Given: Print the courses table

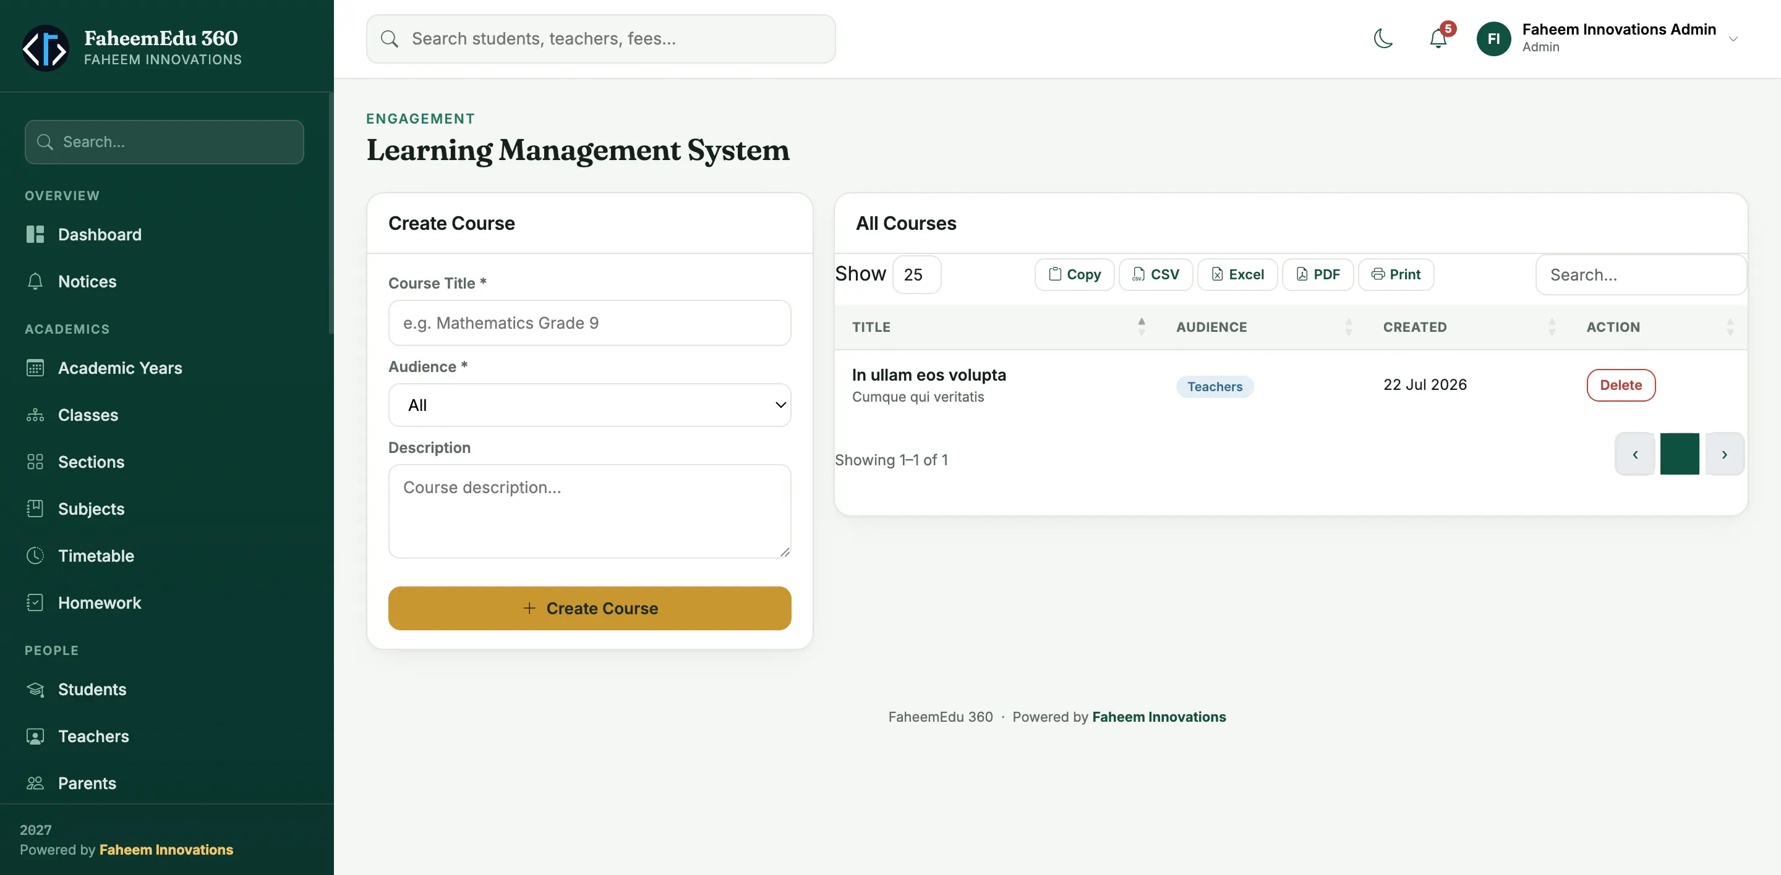Looking at the screenshot, I should pyautogui.click(x=1396, y=275).
